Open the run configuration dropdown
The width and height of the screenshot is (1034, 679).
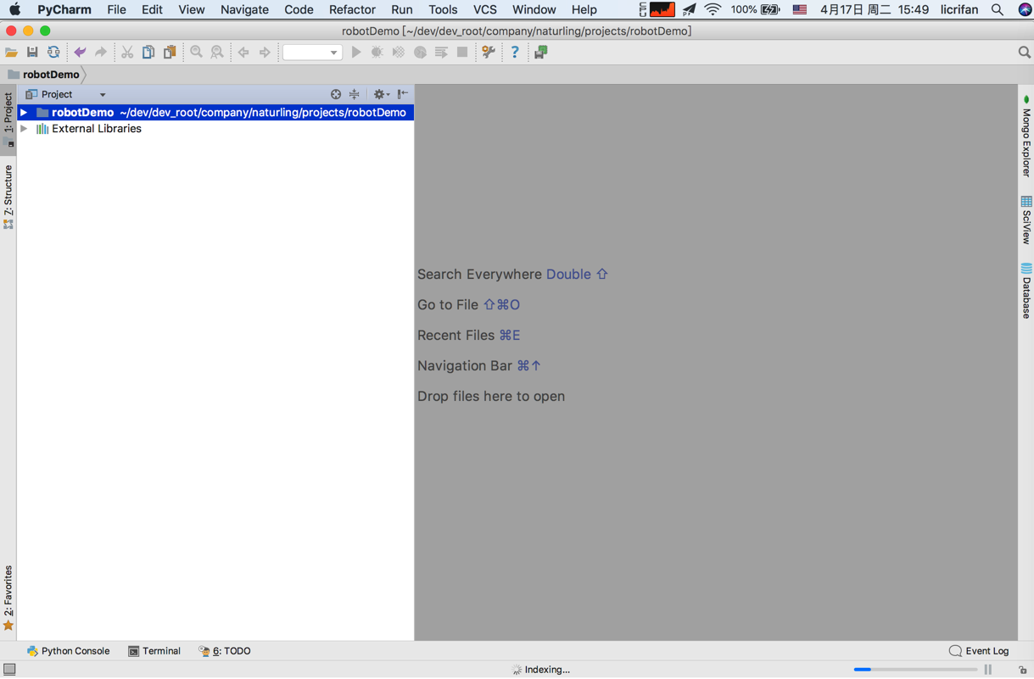point(312,53)
